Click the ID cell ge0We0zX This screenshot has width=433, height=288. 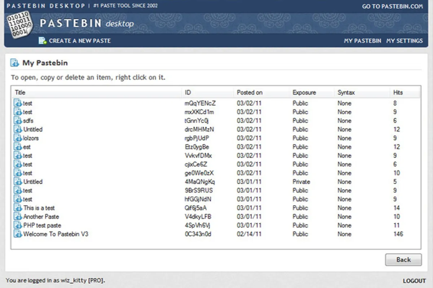click(x=199, y=173)
